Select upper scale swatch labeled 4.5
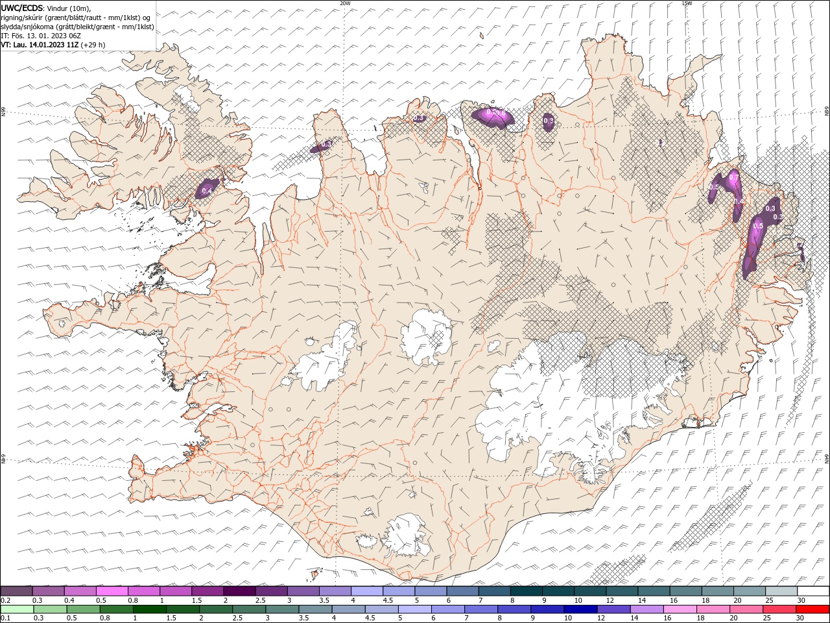 tap(398, 591)
